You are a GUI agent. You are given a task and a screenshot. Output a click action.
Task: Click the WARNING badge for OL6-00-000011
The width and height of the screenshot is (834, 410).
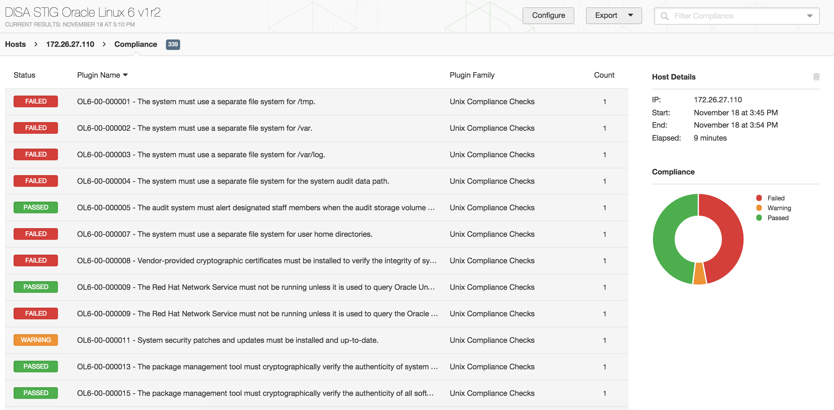[x=35, y=340]
